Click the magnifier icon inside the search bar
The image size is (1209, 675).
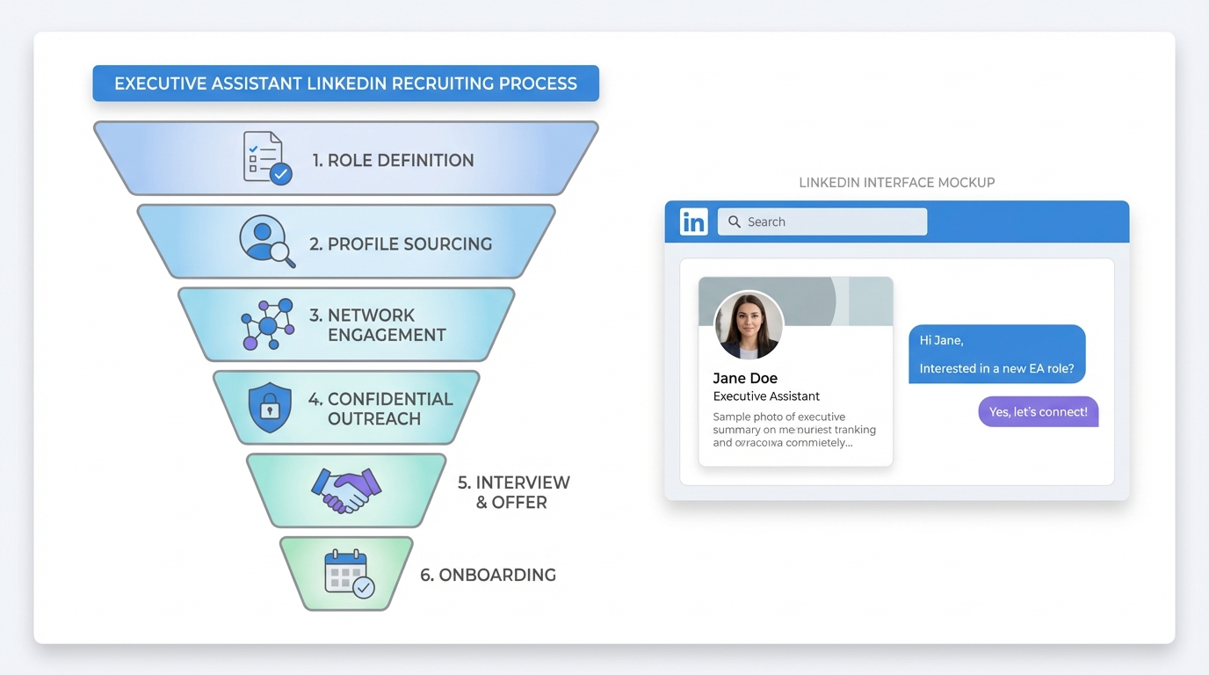pyautogui.click(x=735, y=221)
